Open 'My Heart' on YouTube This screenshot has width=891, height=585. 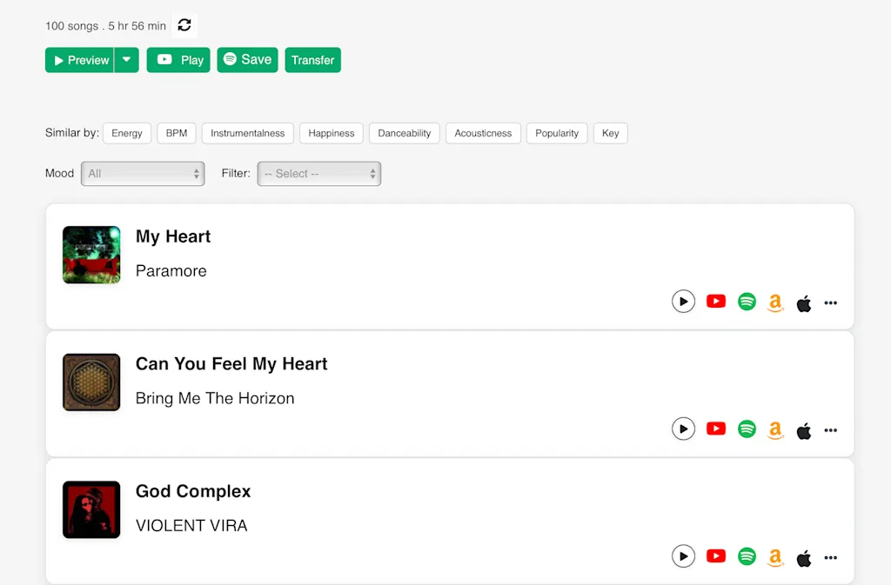click(715, 301)
